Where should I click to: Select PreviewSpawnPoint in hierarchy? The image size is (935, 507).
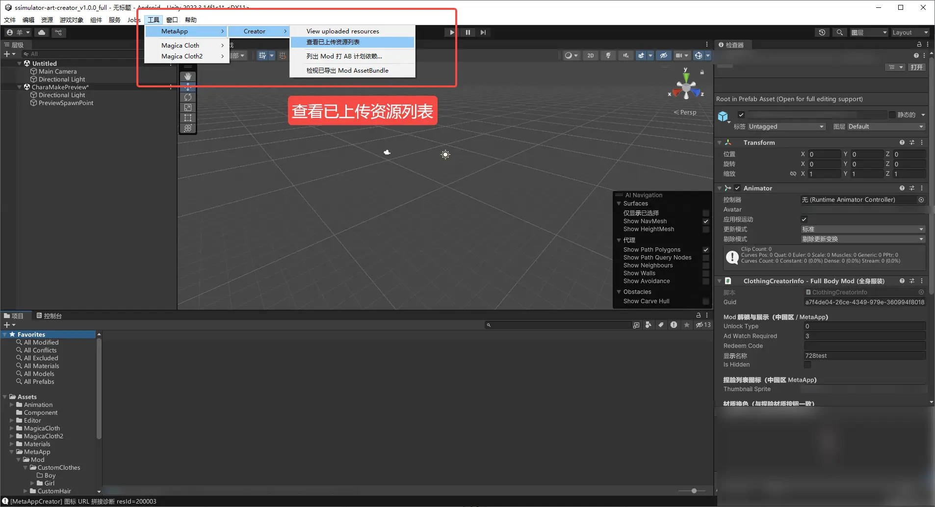tap(66, 103)
